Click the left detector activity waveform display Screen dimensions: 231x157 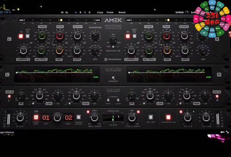57,75
